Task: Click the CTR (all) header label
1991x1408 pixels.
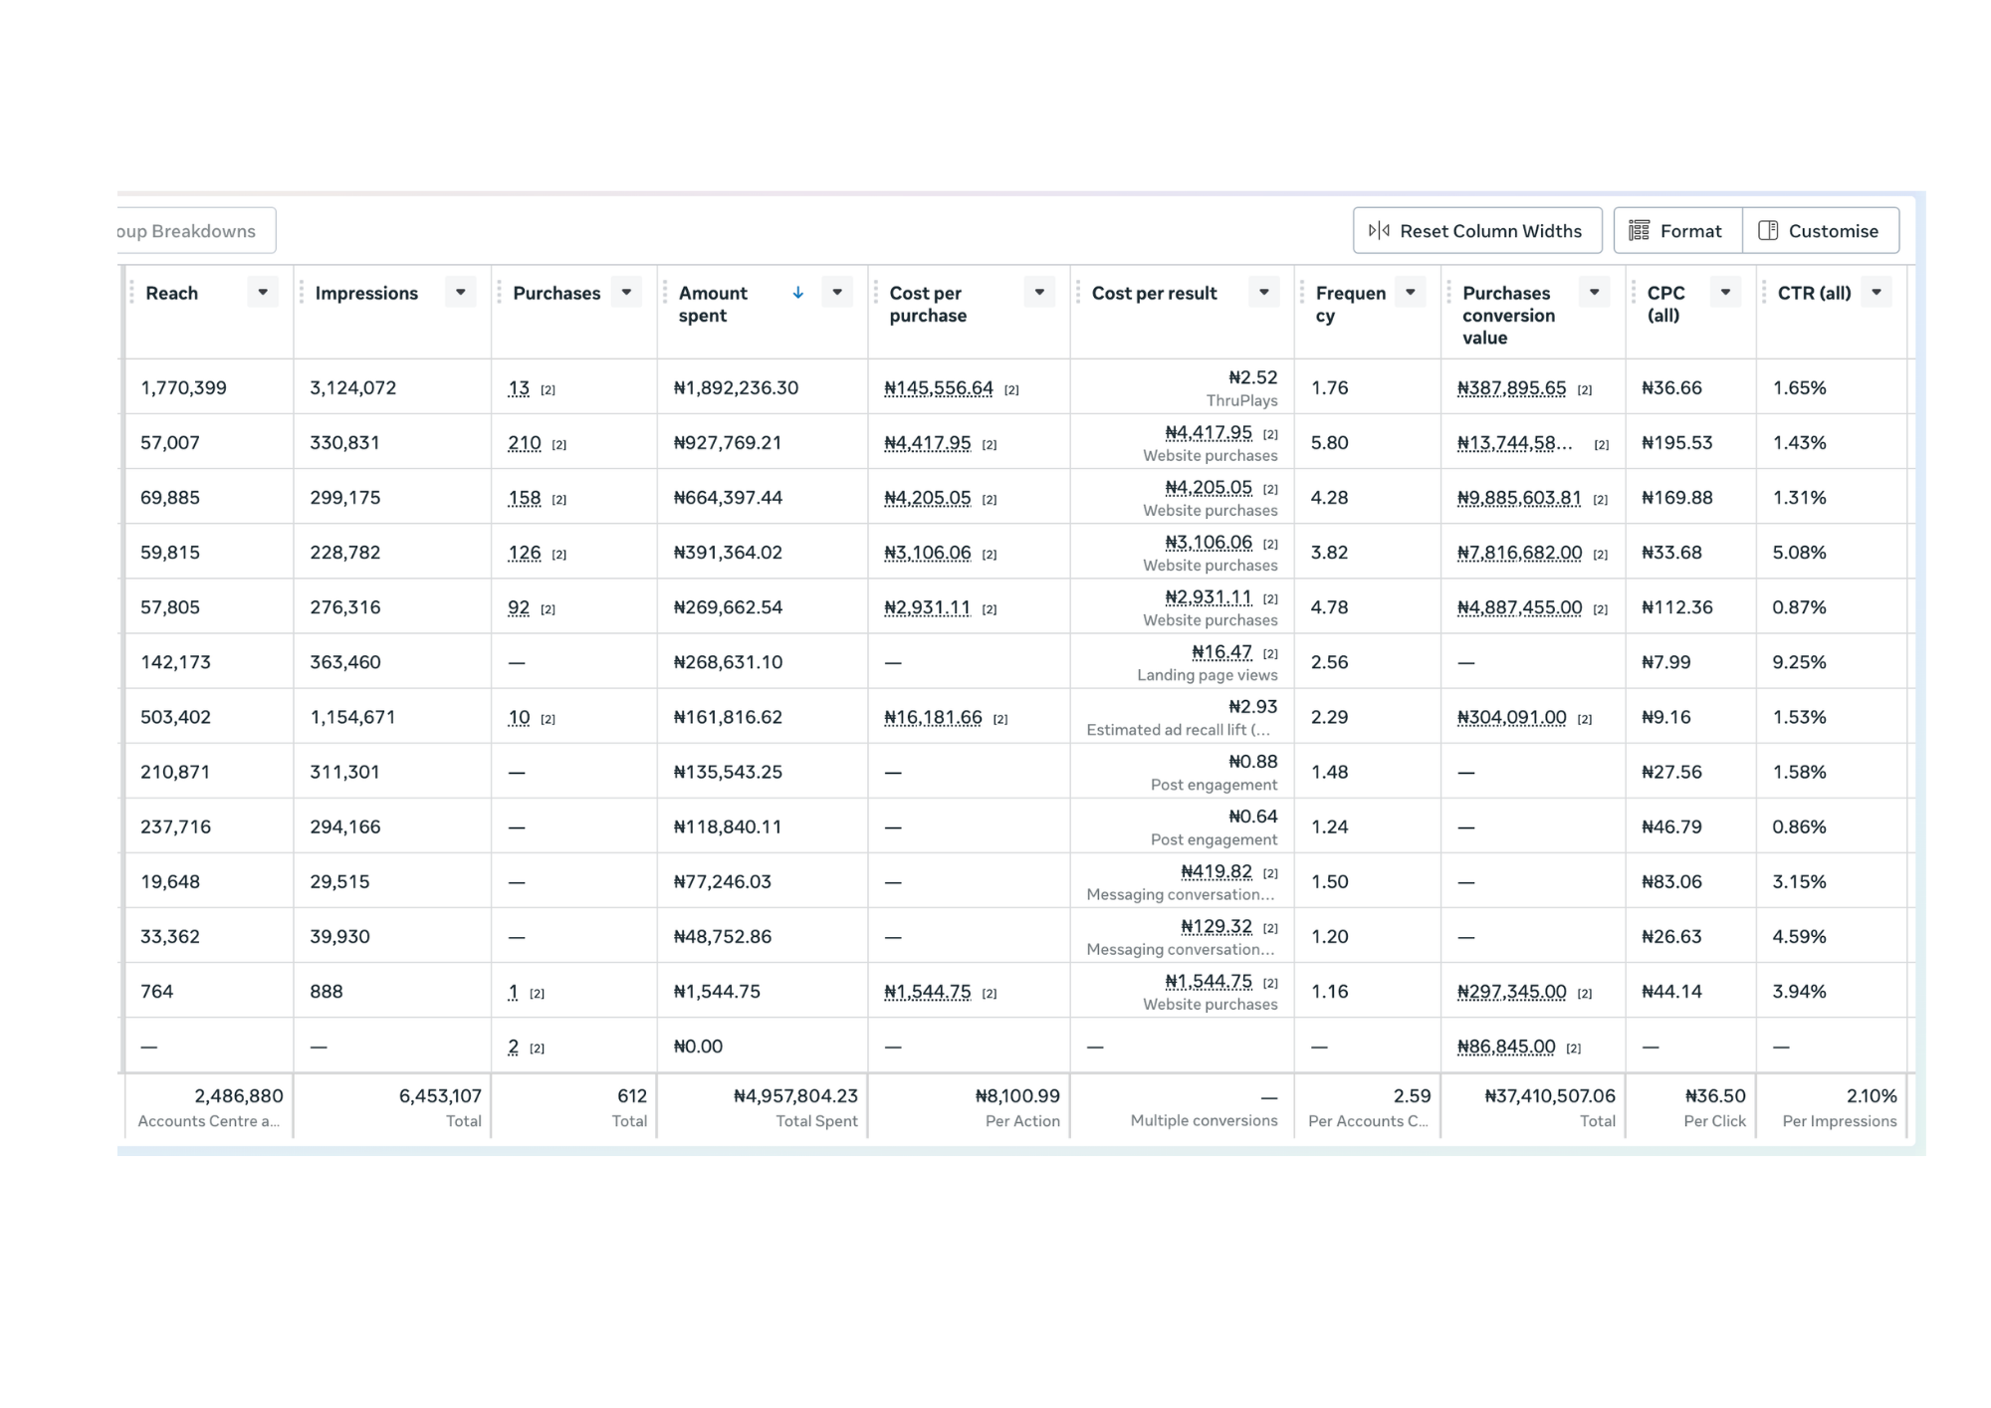Action: click(1814, 293)
